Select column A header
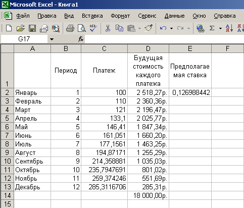 (x=32, y=48)
